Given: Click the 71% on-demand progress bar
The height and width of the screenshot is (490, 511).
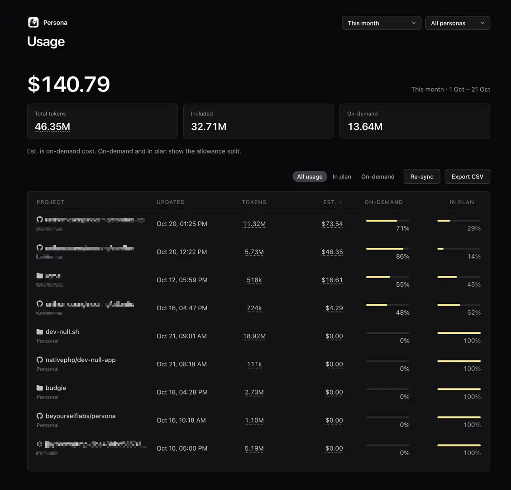Looking at the screenshot, I should 387,221.
